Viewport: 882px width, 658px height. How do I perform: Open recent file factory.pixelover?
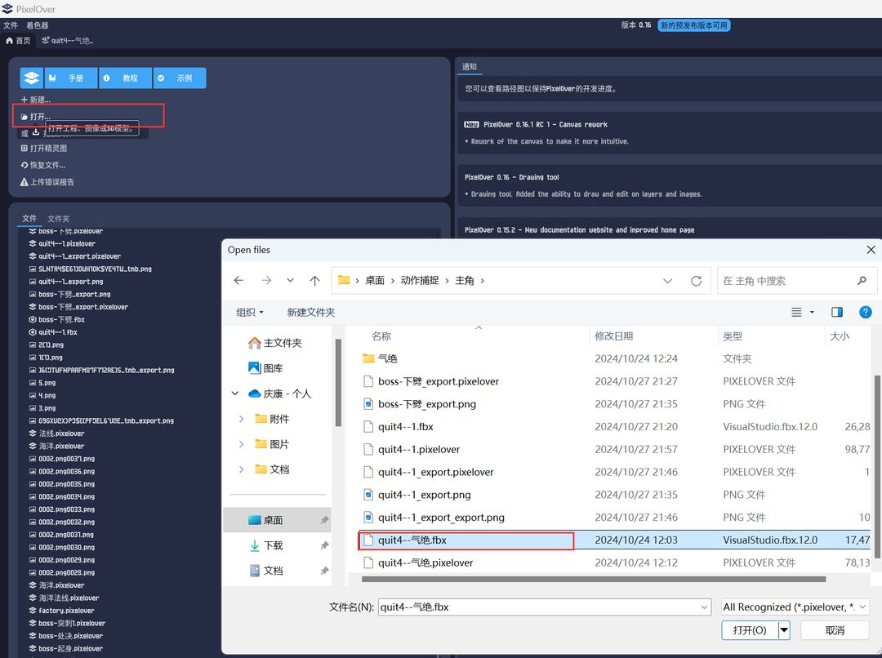click(x=62, y=611)
